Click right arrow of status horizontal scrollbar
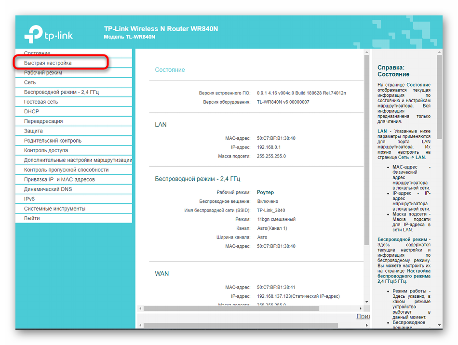Screen dimensions: 458x345 [x=359, y=308]
